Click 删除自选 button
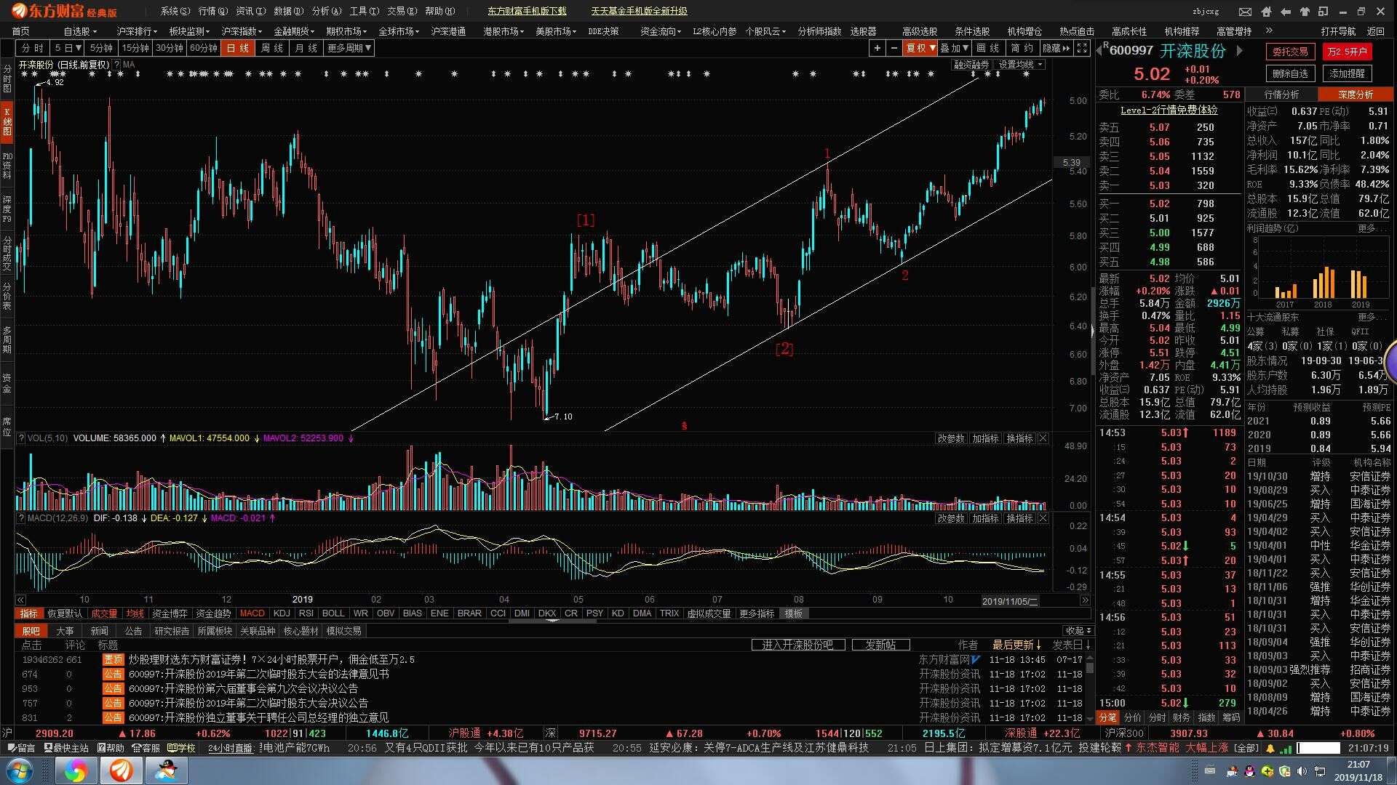 pyautogui.click(x=1290, y=73)
